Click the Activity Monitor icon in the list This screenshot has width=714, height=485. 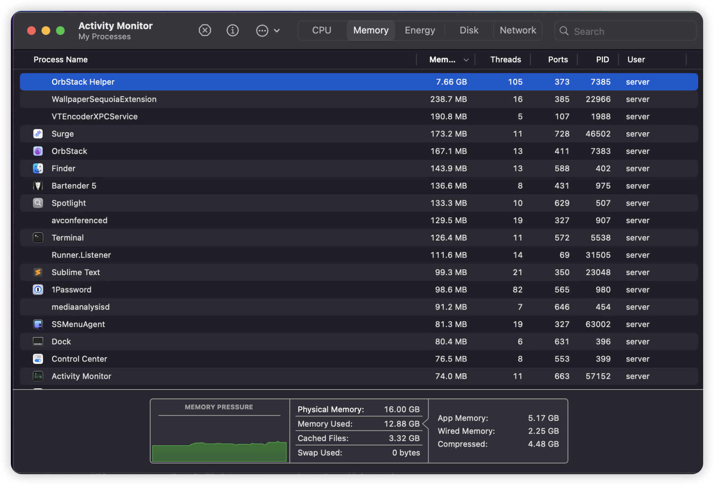pos(38,376)
